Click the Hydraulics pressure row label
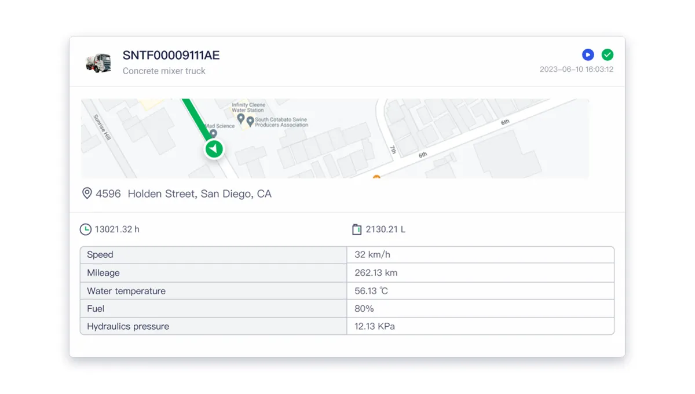This screenshot has height=394, width=695. click(128, 327)
